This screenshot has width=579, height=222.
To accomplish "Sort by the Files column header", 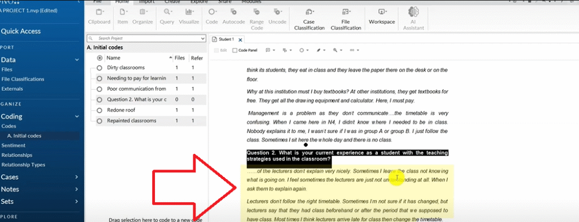I will click(x=179, y=58).
